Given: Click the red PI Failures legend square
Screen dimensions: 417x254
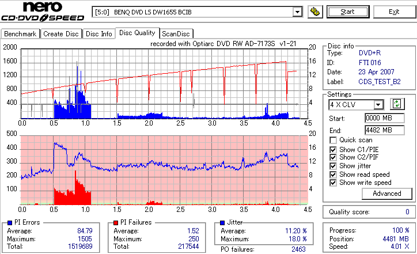Looking at the screenshot, I should pyautogui.click(x=116, y=223).
